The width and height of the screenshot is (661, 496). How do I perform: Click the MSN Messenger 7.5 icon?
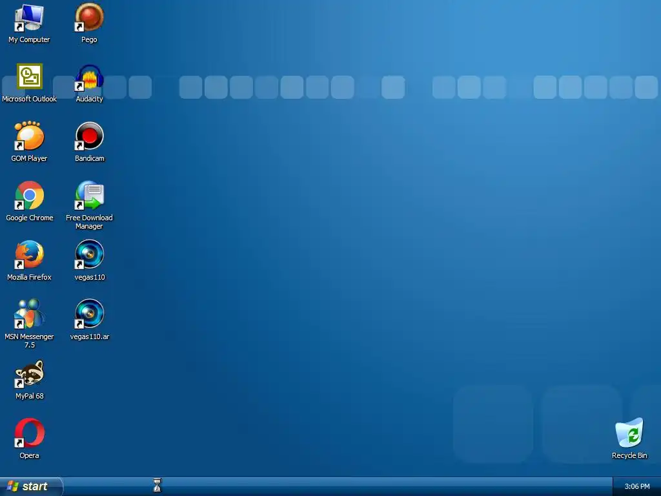[29, 315]
